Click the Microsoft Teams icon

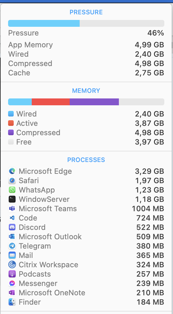[x=12, y=209]
